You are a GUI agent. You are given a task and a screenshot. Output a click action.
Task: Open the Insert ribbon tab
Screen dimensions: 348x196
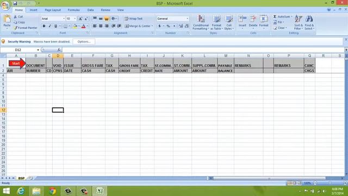[x=34, y=10]
